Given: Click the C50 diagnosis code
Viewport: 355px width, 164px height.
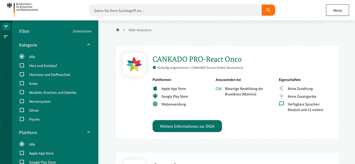Looking at the screenshot, I should point(219,89).
